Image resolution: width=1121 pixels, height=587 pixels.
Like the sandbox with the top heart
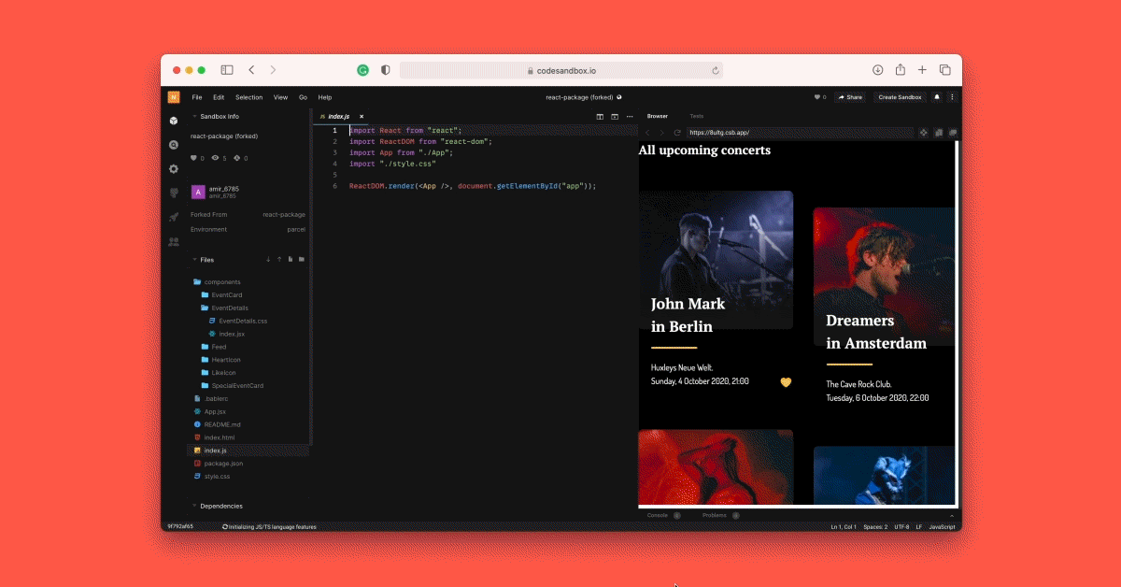[817, 97]
